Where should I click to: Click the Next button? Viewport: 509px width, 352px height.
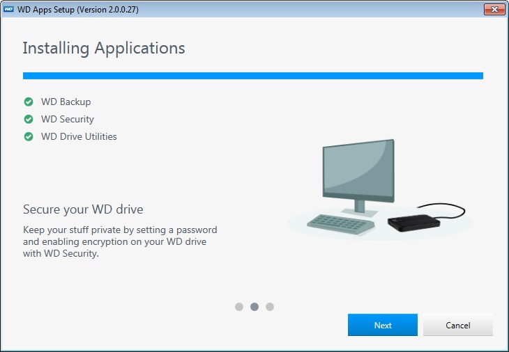point(382,325)
